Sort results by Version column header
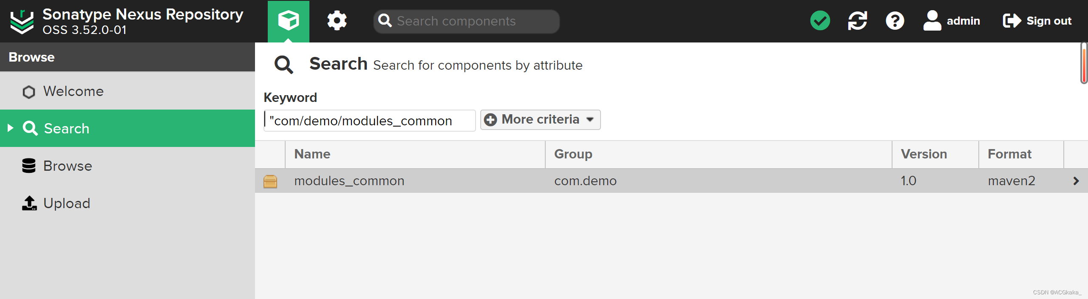Screen dimensions: 1088x299 pos(924,154)
